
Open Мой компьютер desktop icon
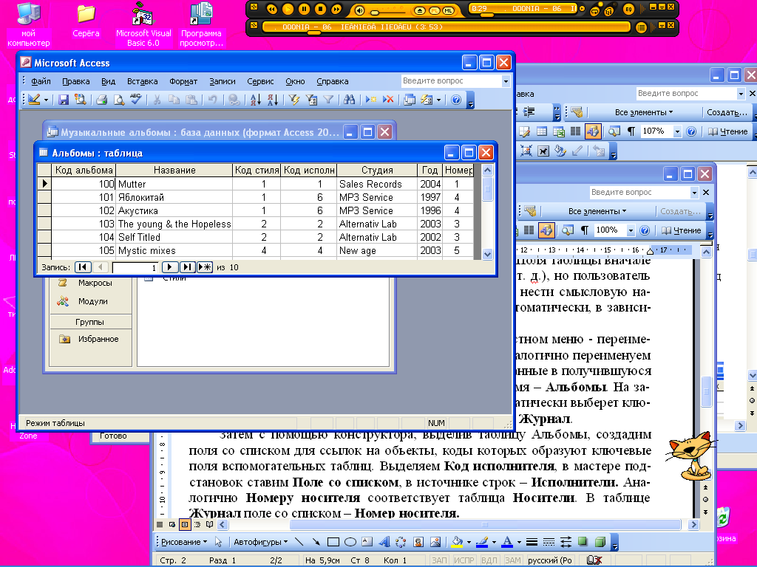[29, 24]
